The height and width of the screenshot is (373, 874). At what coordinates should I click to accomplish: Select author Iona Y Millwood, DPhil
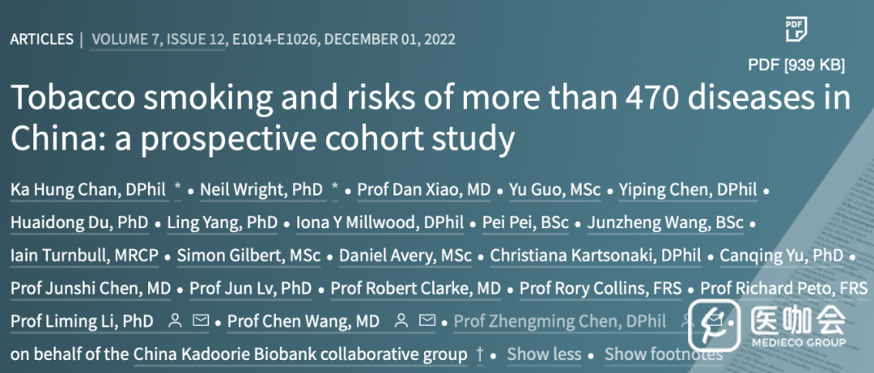coord(380,223)
